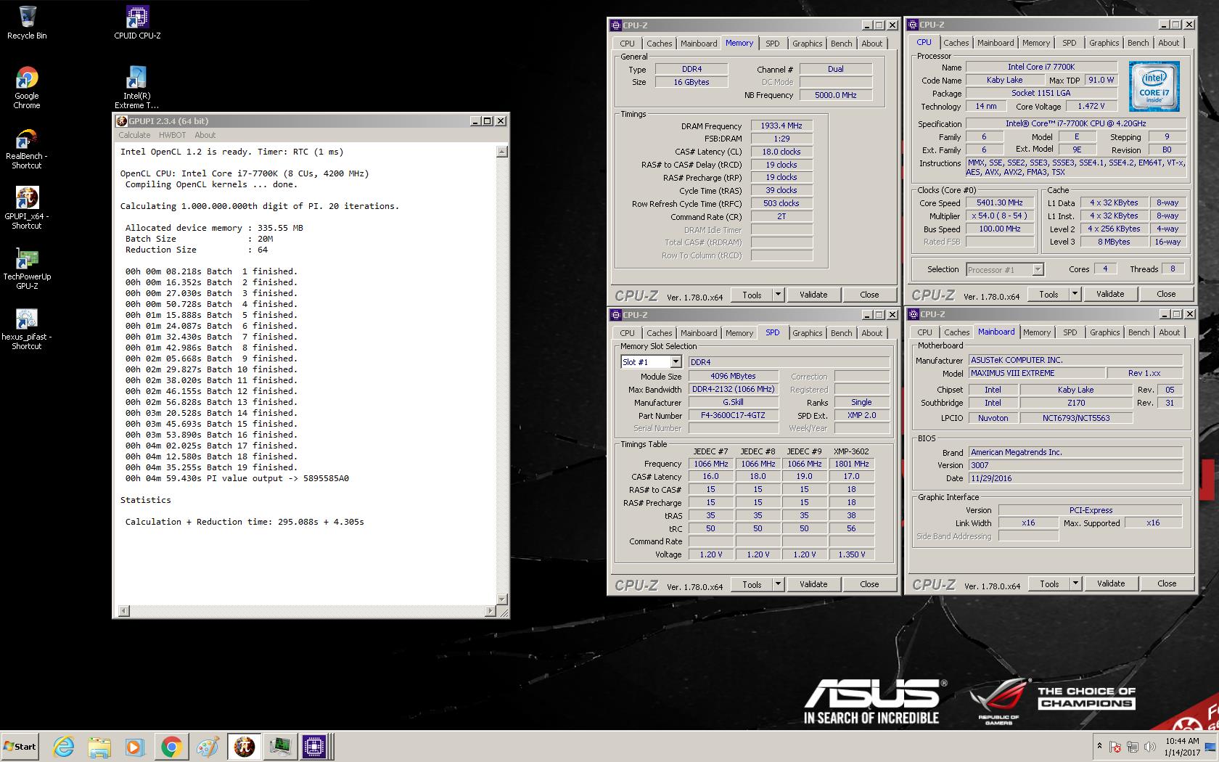Click the CPU Name field Intel Core i7 7700K
1219x762 pixels.
(x=1041, y=67)
